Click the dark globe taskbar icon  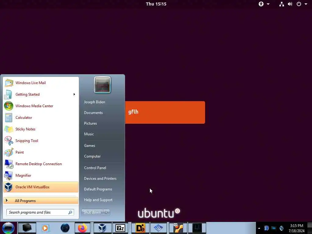pyautogui.click(x=65, y=228)
